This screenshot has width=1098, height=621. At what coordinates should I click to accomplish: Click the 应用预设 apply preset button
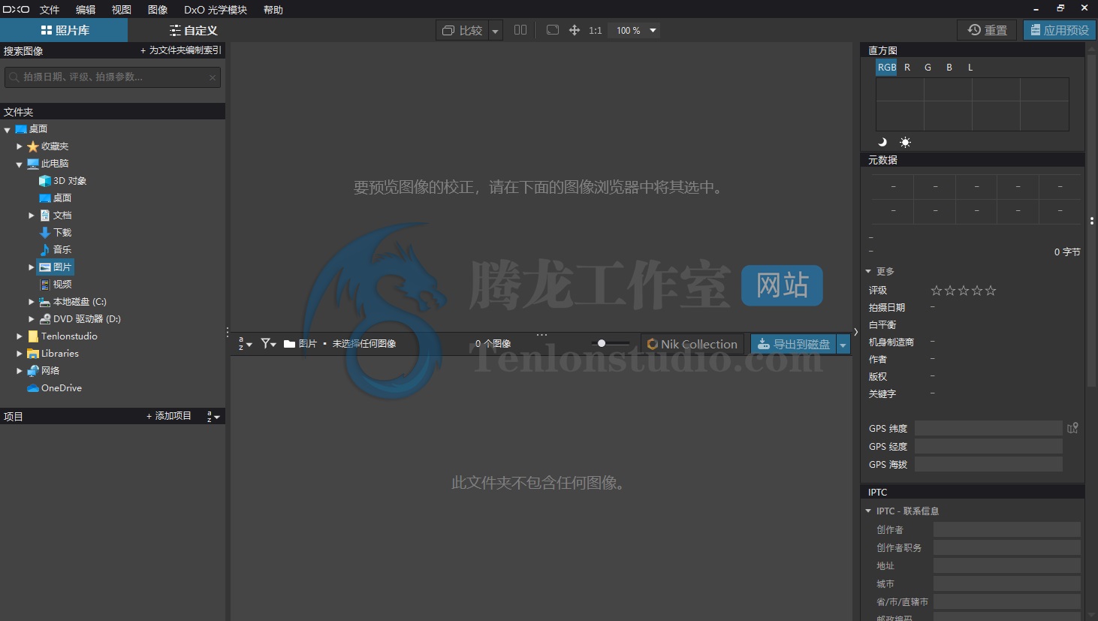(1060, 30)
